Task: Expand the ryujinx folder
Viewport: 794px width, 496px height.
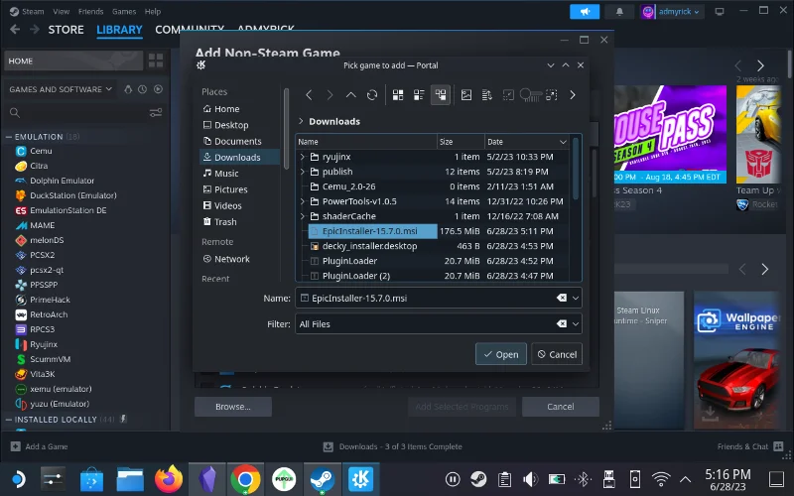Action: (x=303, y=157)
